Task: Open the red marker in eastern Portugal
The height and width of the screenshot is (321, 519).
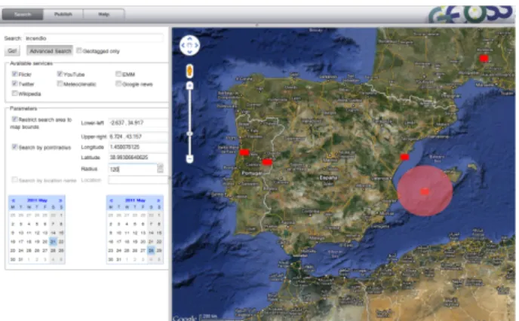Action: [267, 162]
